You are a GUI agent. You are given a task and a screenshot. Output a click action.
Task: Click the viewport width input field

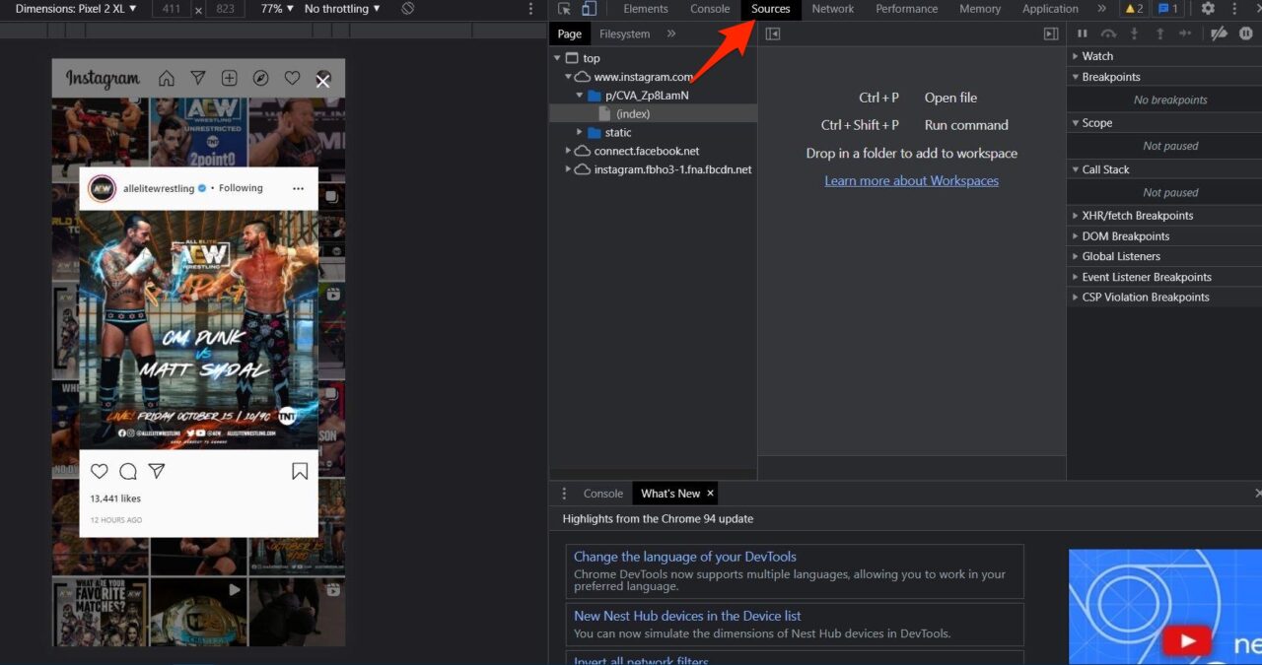click(173, 9)
